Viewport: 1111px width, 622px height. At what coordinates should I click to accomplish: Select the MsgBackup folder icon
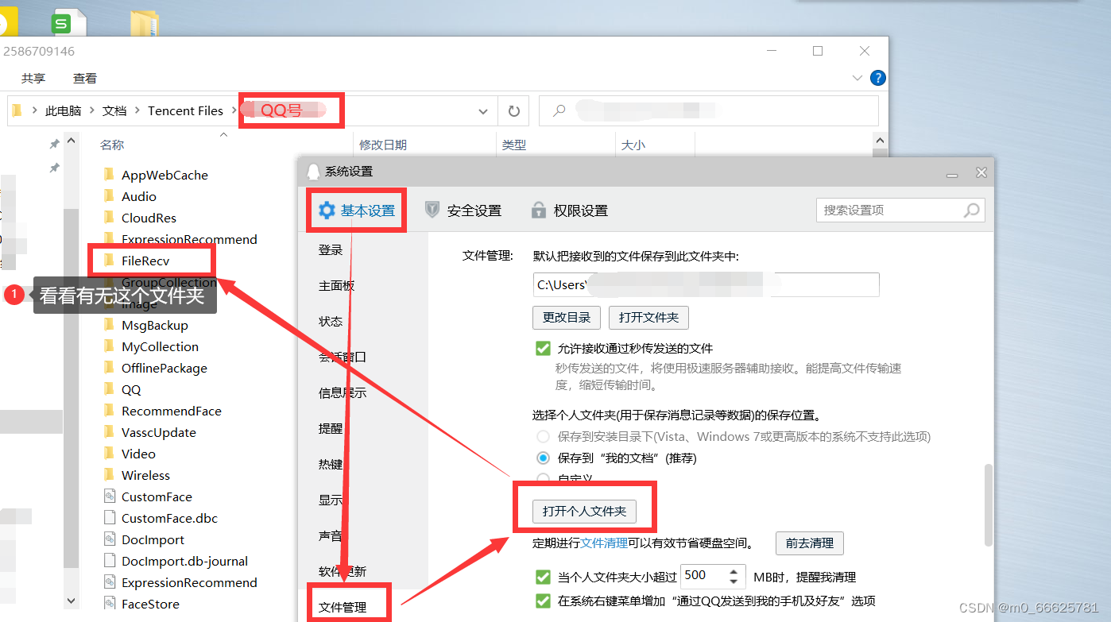click(109, 325)
